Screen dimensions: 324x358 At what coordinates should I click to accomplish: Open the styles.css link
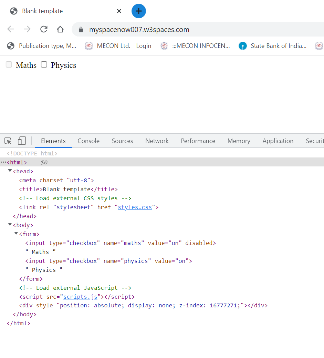[135, 207]
